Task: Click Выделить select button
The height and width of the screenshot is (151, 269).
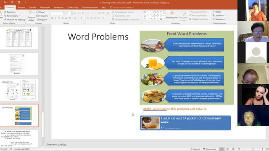Action: click(219, 19)
